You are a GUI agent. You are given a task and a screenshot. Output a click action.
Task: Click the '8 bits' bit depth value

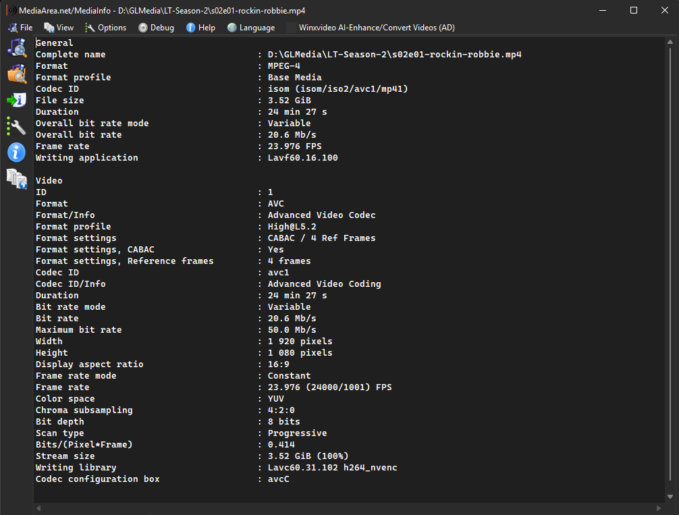click(284, 422)
